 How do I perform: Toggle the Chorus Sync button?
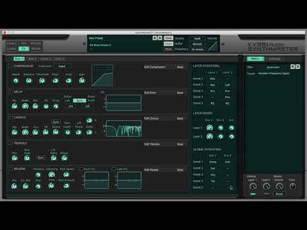coord(56,122)
